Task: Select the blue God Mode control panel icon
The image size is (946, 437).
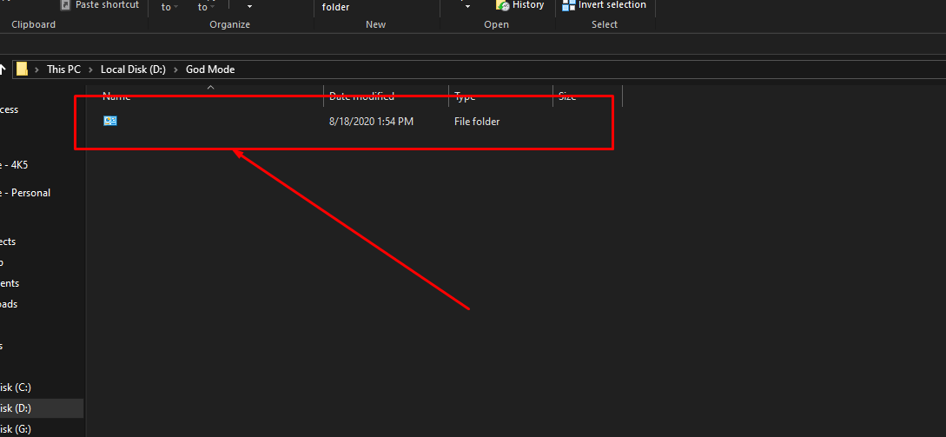Action: 109,122
